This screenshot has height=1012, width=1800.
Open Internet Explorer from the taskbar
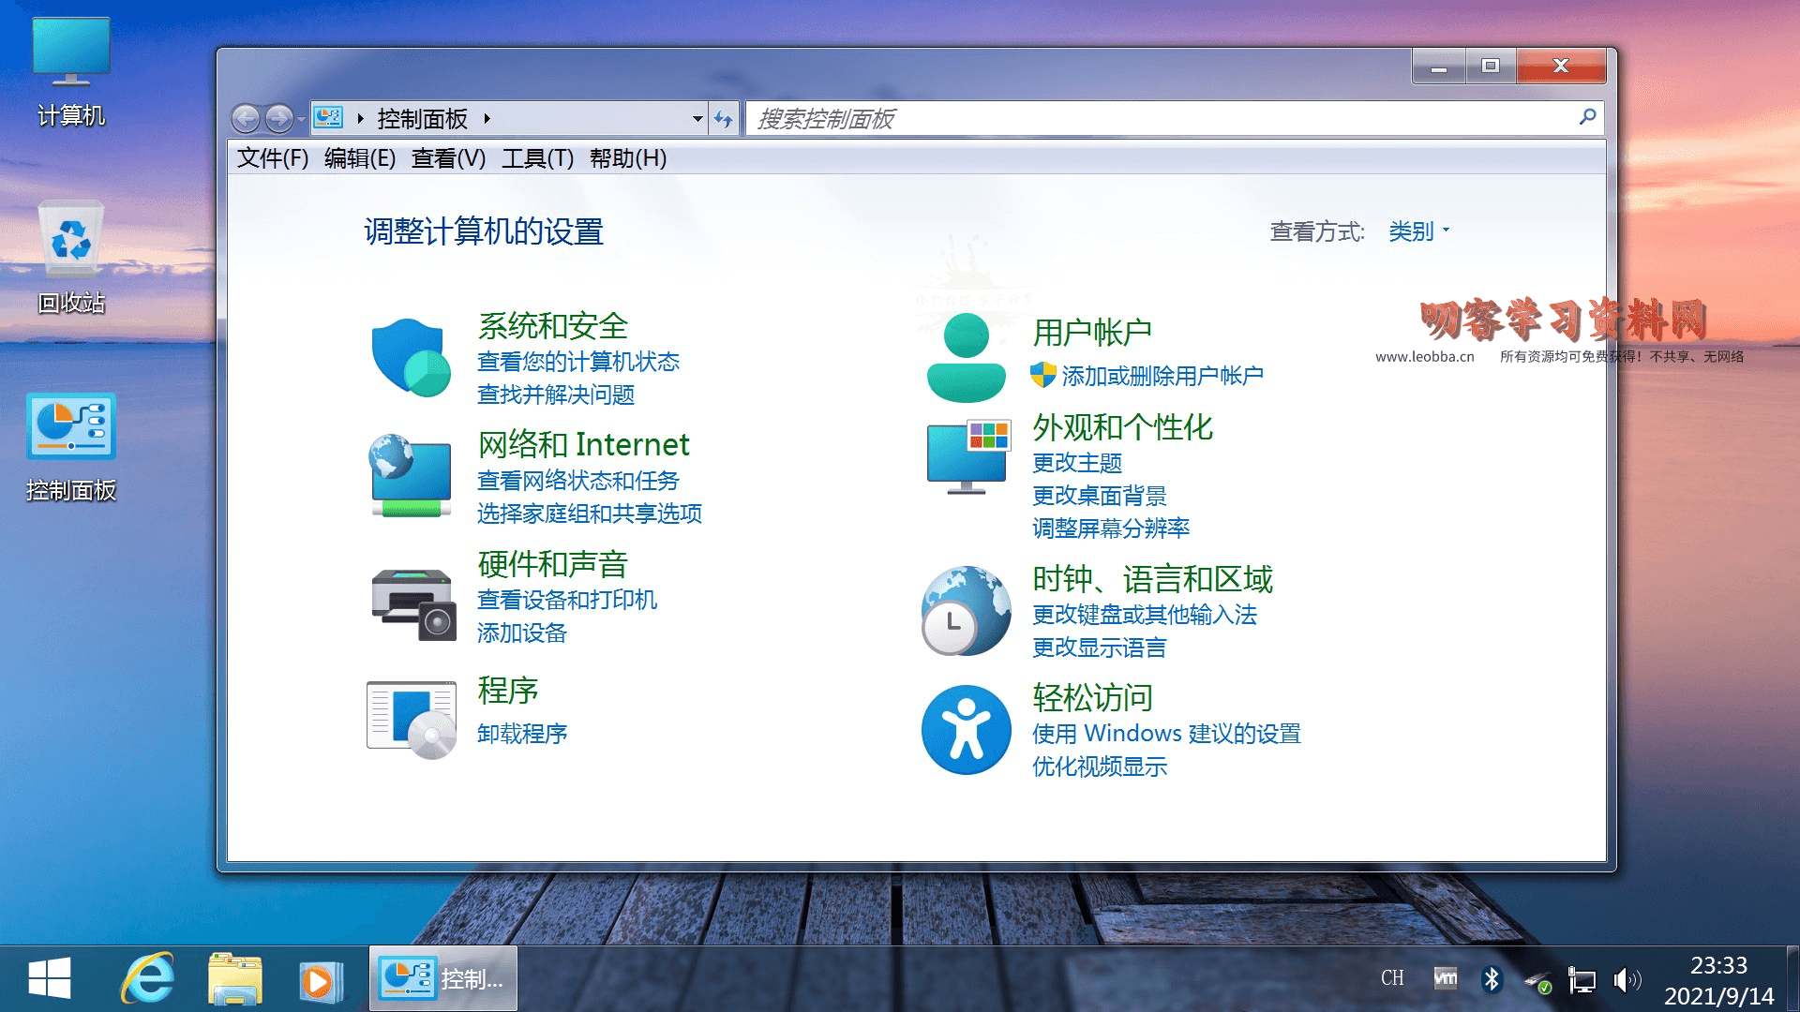(x=147, y=979)
